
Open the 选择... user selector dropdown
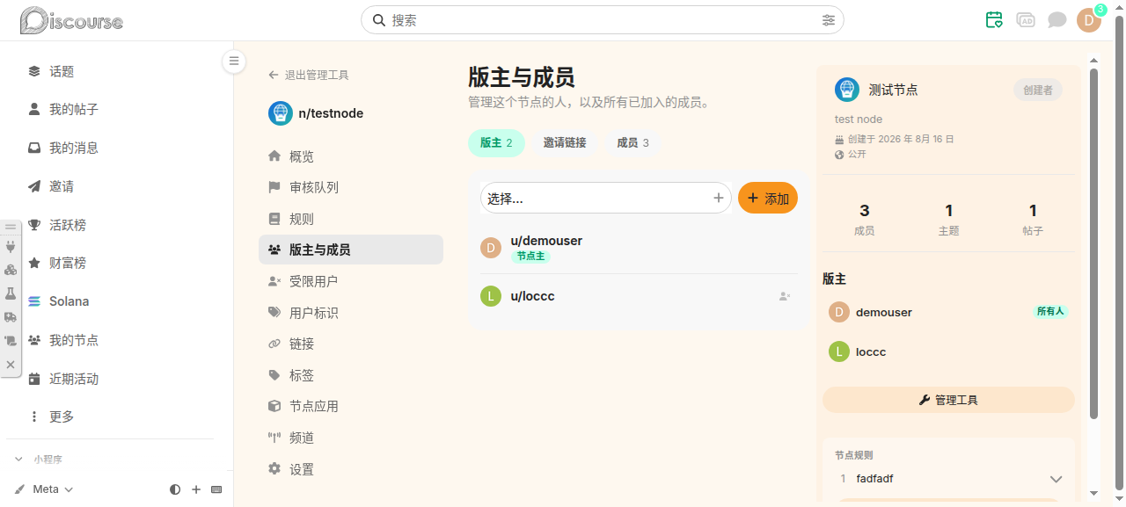(x=606, y=199)
